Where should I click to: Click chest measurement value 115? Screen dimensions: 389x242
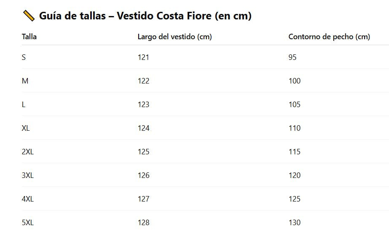[x=294, y=152]
